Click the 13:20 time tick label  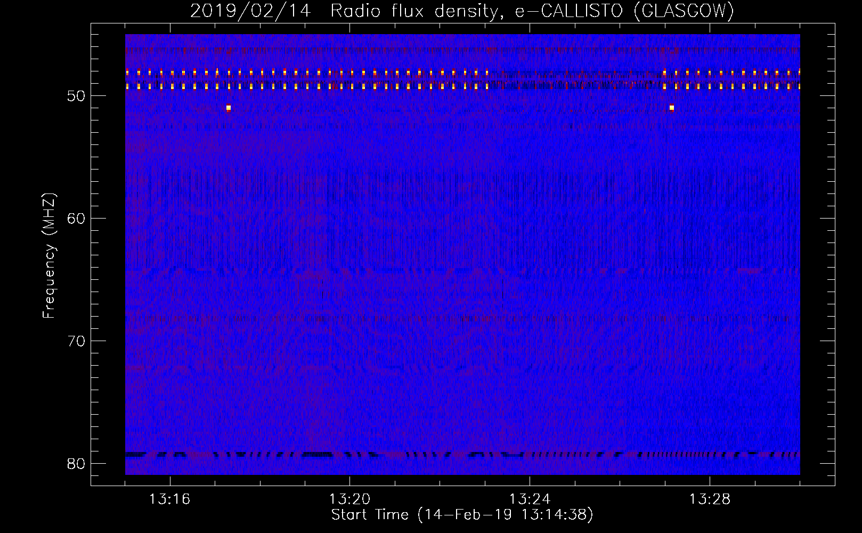click(x=349, y=499)
